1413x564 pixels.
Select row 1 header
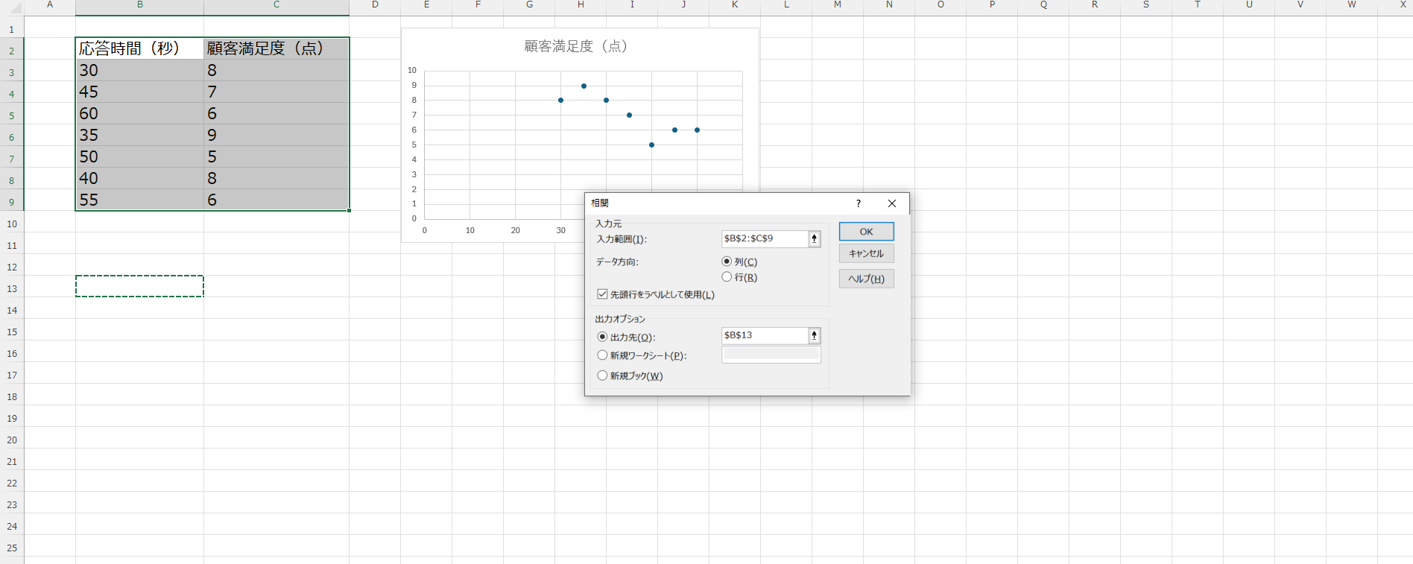coord(12,29)
